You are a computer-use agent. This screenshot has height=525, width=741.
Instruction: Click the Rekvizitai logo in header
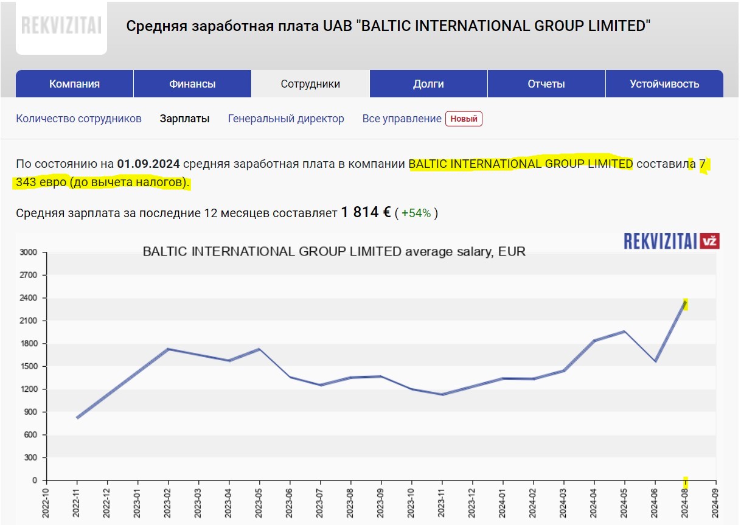point(61,25)
